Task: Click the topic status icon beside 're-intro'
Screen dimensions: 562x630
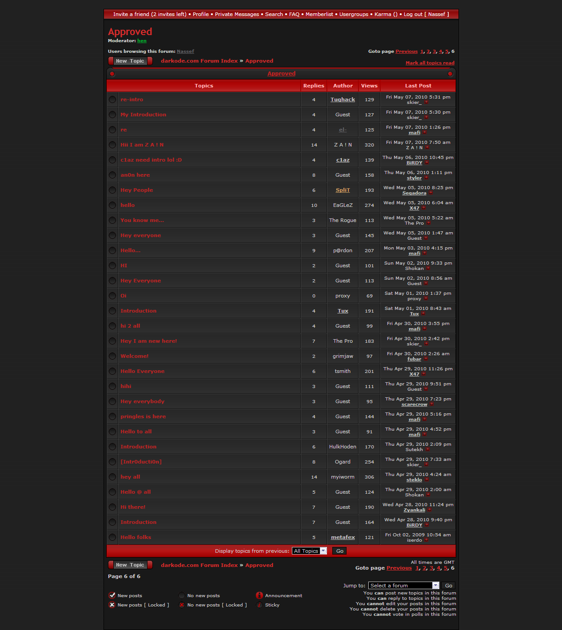Action: tap(112, 99)
